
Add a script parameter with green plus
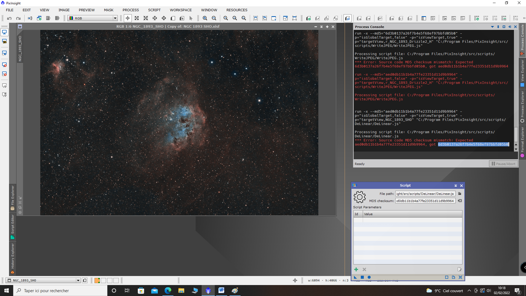[356, 269]
